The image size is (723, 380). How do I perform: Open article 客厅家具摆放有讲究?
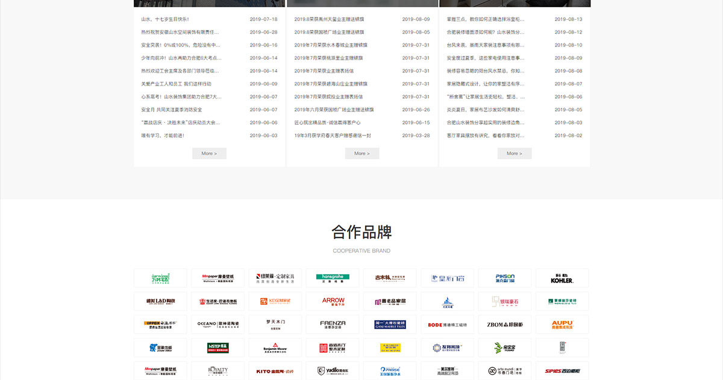486,135
